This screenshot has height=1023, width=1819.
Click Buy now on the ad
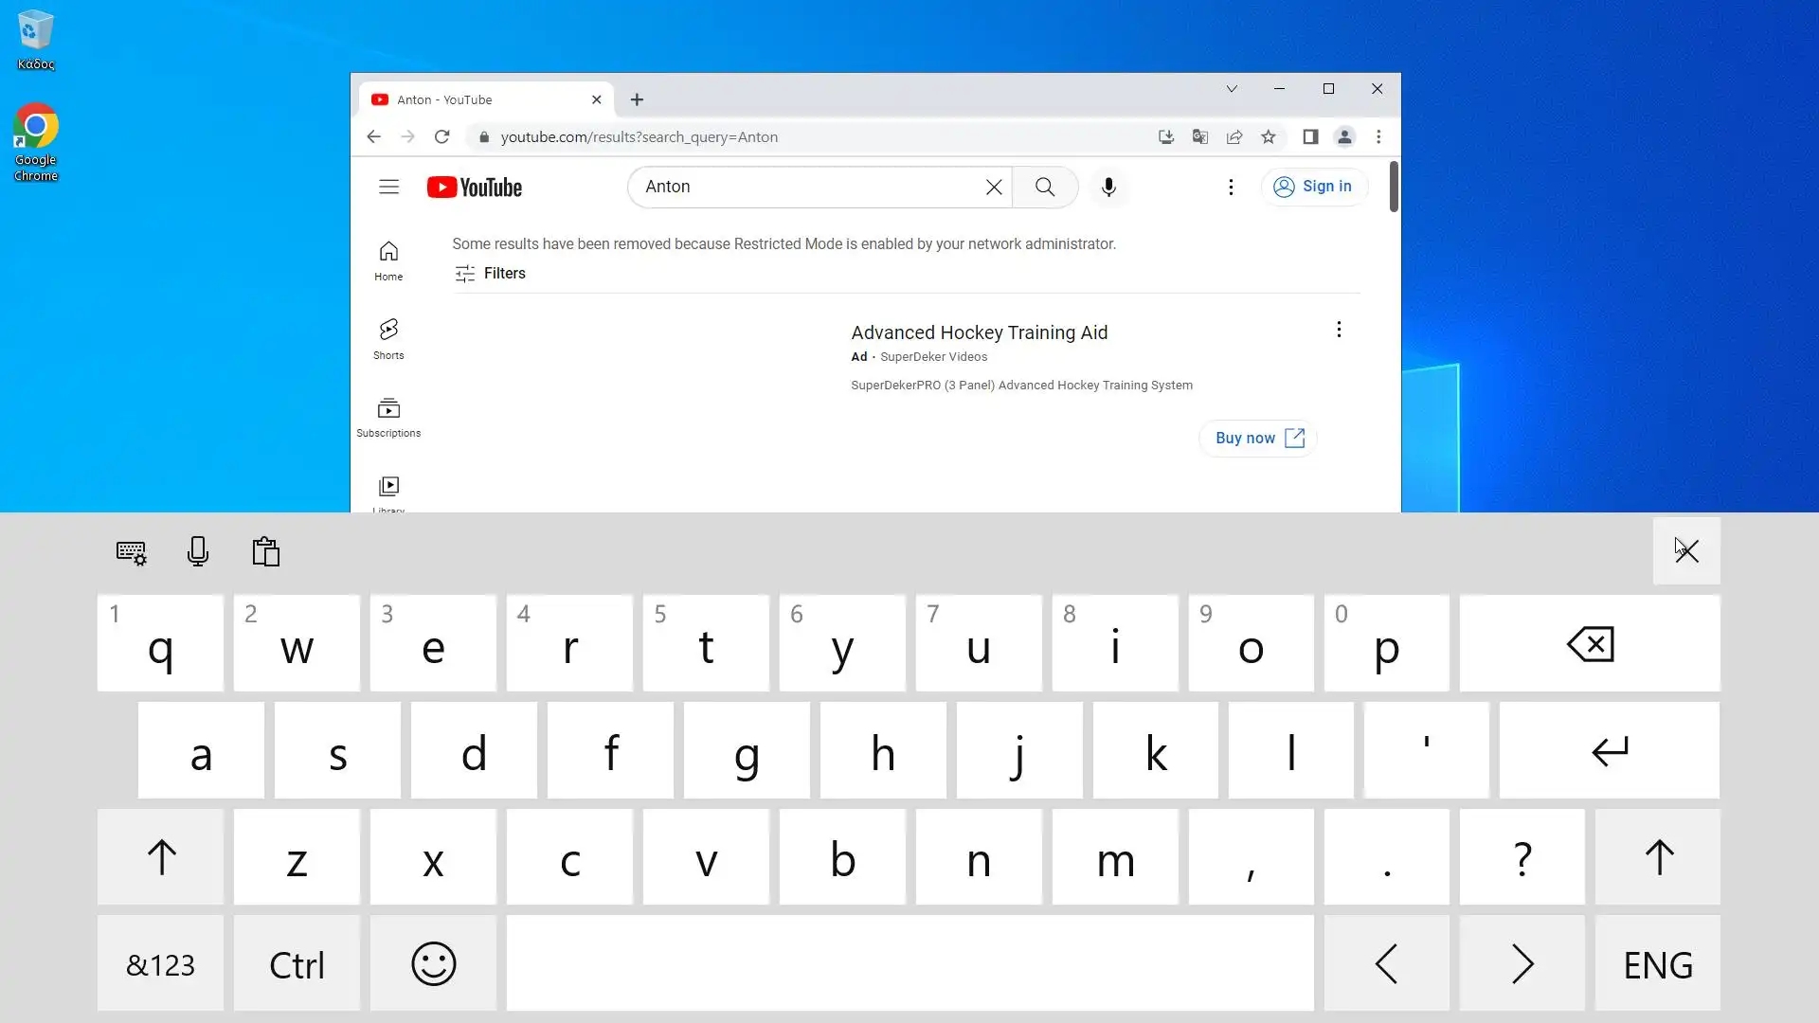tap(1258, 438)
